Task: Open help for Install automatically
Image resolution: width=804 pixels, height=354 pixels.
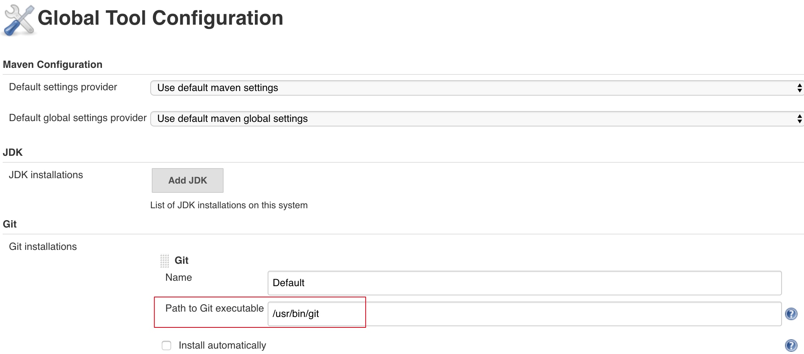Action: [x=791, y=345]
